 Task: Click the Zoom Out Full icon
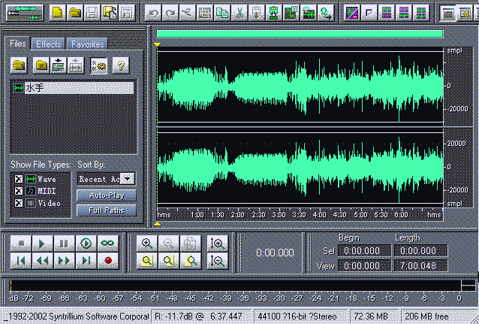click(x=191, y=244)
